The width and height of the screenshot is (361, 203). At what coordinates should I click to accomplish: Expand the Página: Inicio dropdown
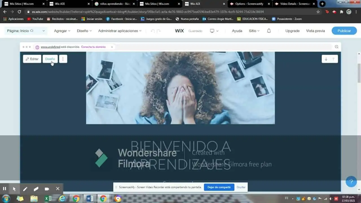coord(26,31)
